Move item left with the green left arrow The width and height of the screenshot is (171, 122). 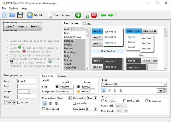(x=103, y=15)
